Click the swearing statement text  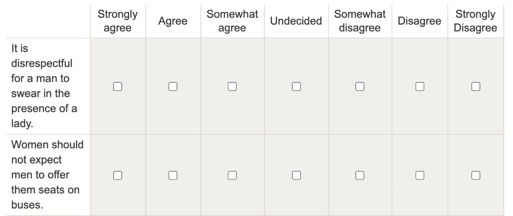tap(44, 86)
